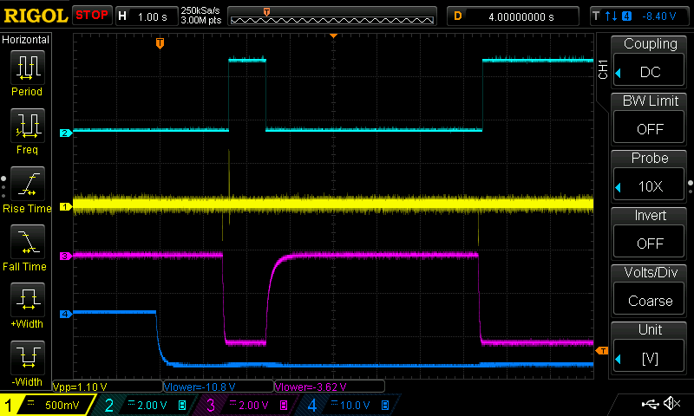Click the muted speaker sound icon
The width and height of the screenshot is (694, 416).
coord(671,403)
